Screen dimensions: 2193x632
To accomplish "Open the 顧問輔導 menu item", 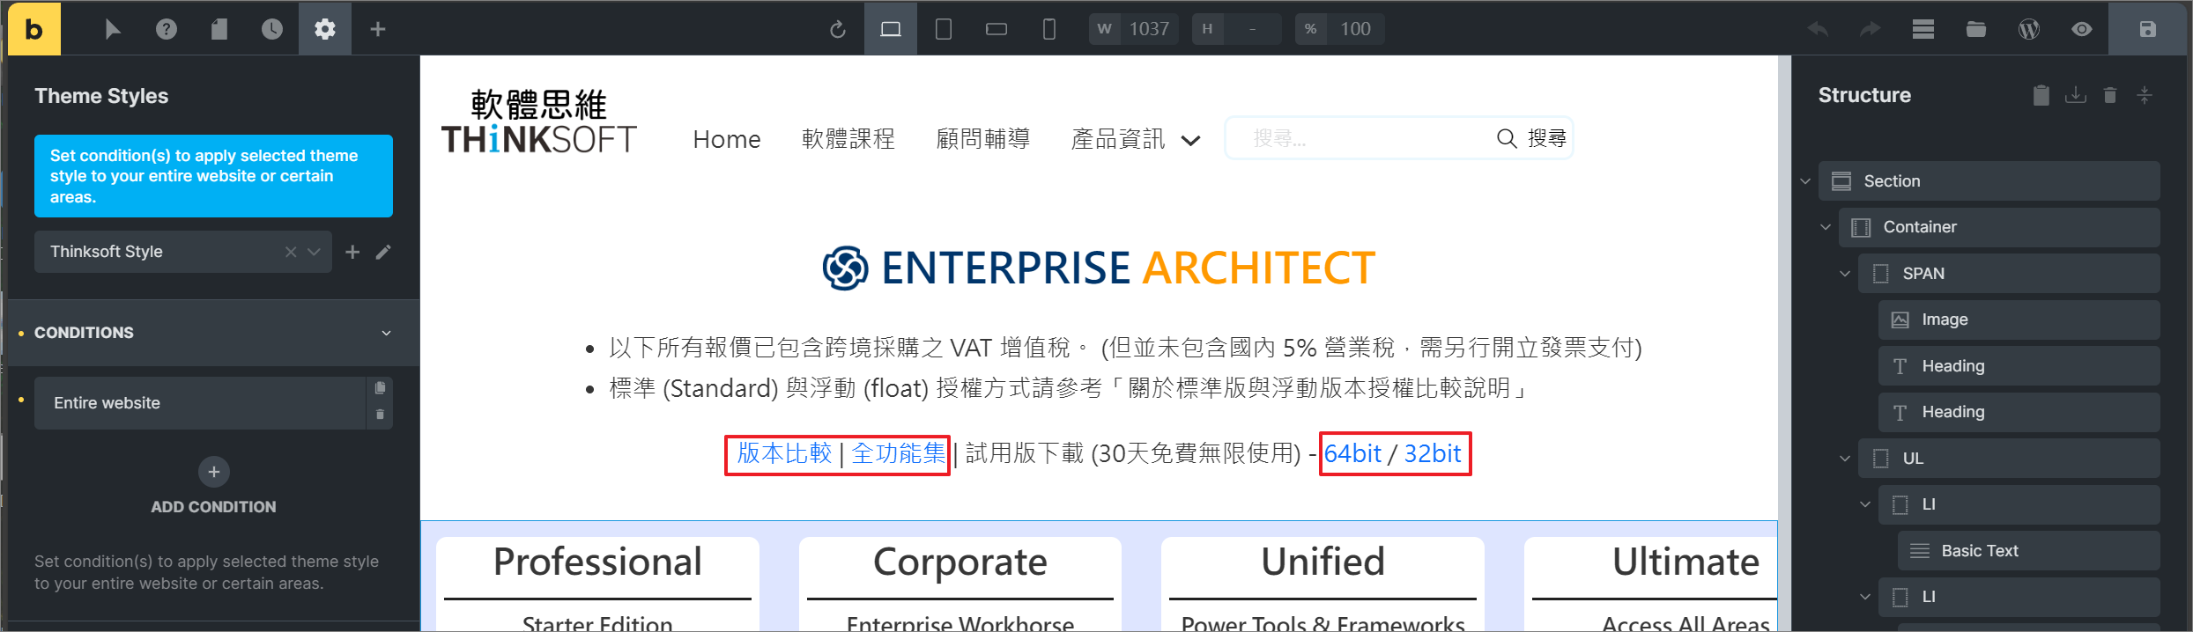I will (x=982, y=139).
